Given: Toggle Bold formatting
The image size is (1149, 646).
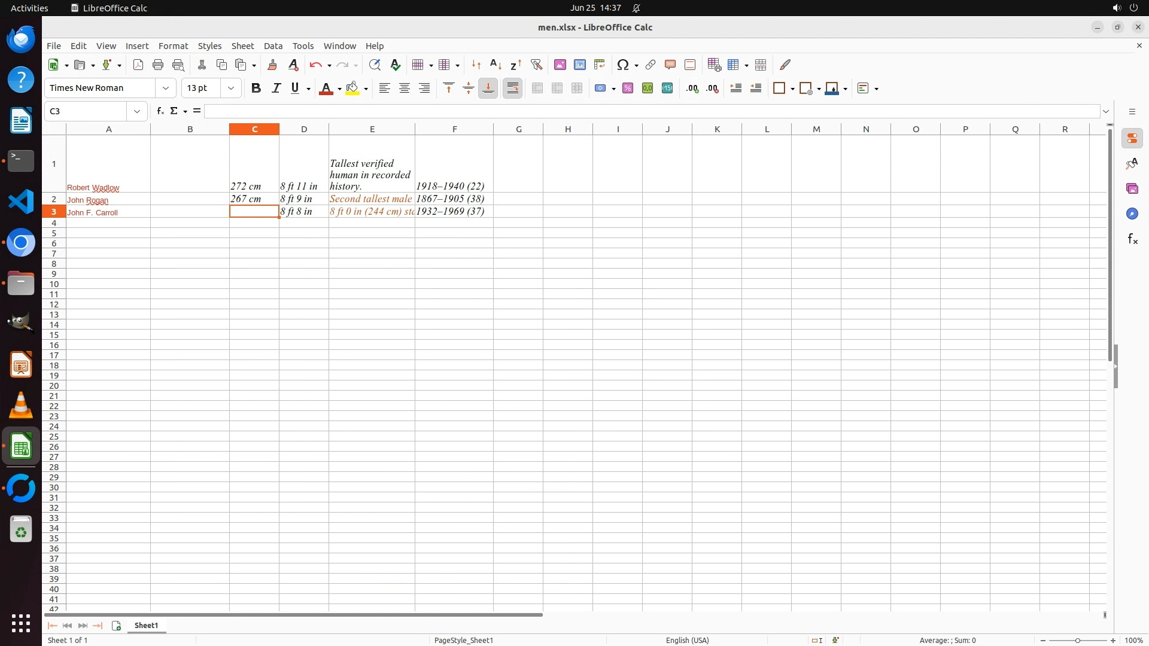Looking at the screenshot, I should (x=256, y=89).
